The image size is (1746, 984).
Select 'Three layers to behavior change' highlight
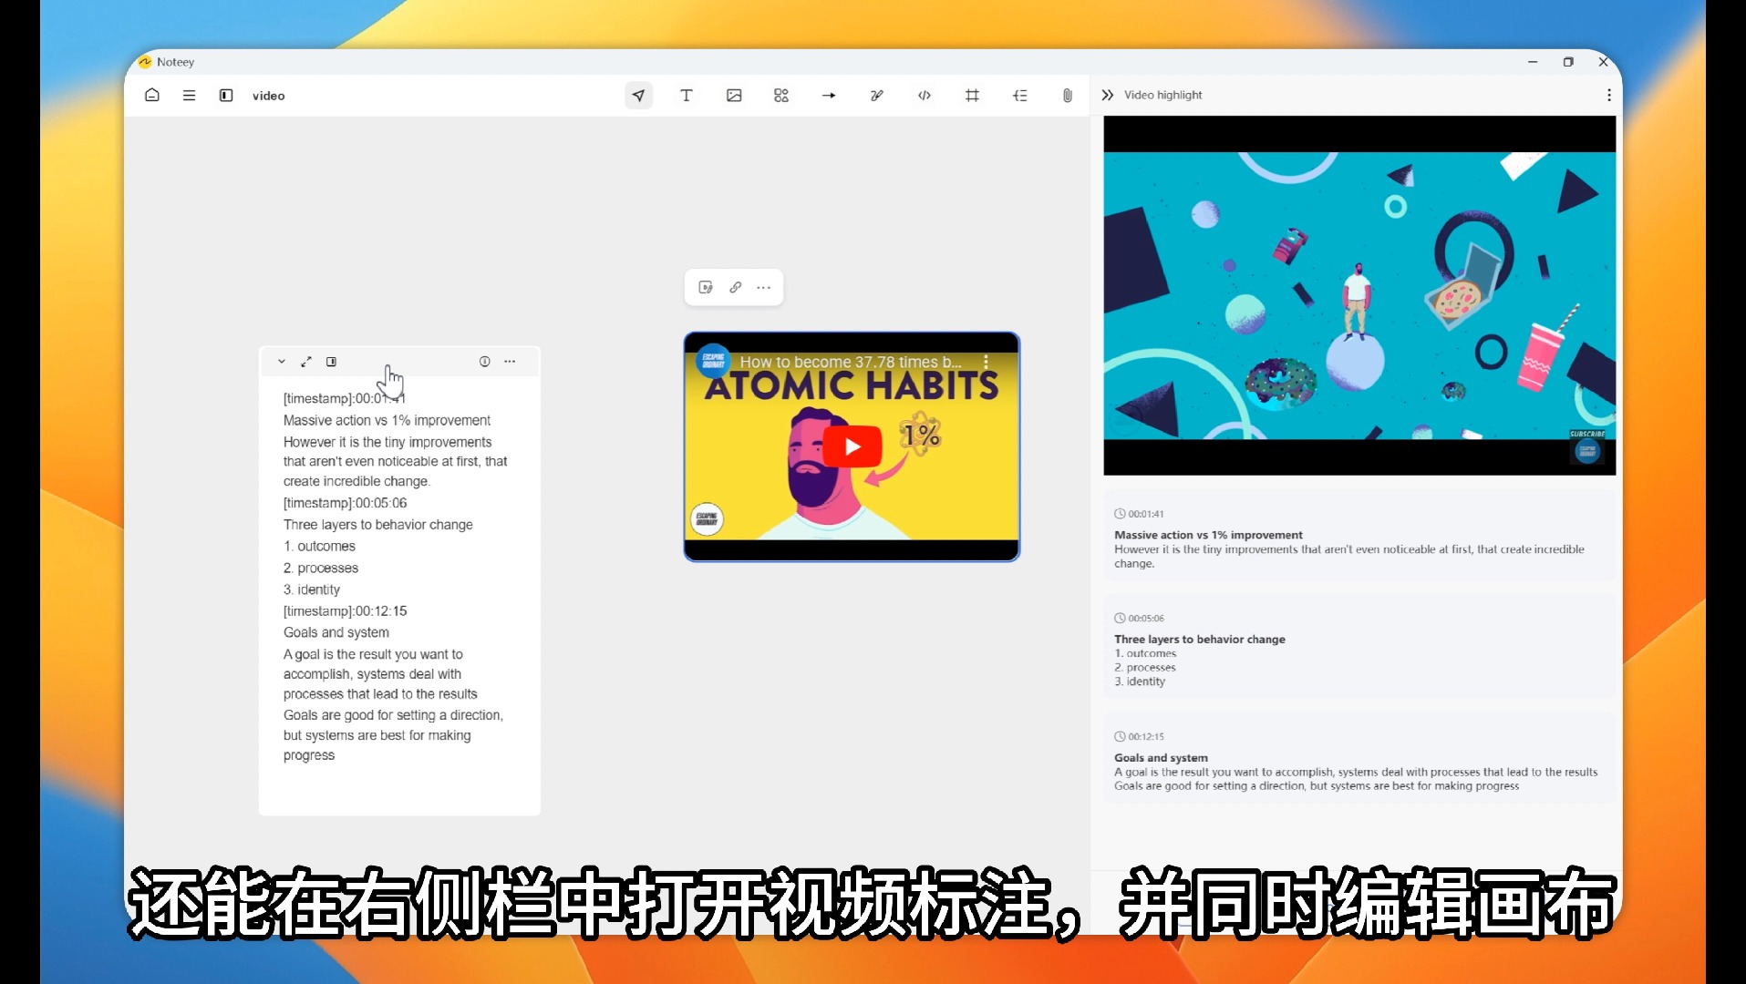[1199, 639]
